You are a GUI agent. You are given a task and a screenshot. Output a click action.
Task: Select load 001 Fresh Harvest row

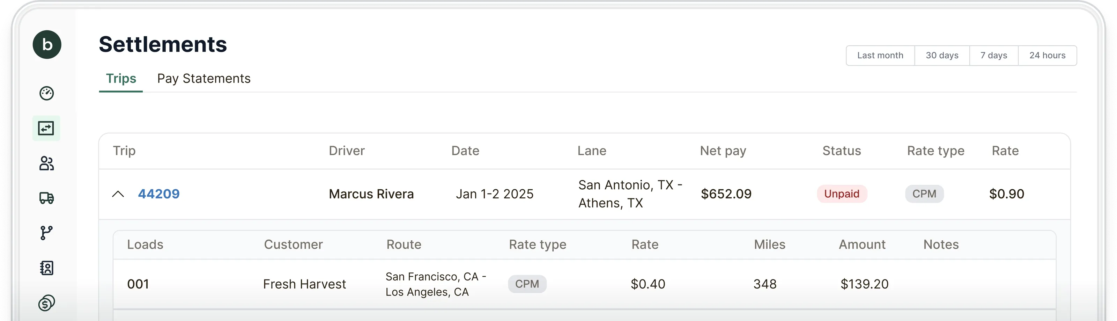point(304,284)
